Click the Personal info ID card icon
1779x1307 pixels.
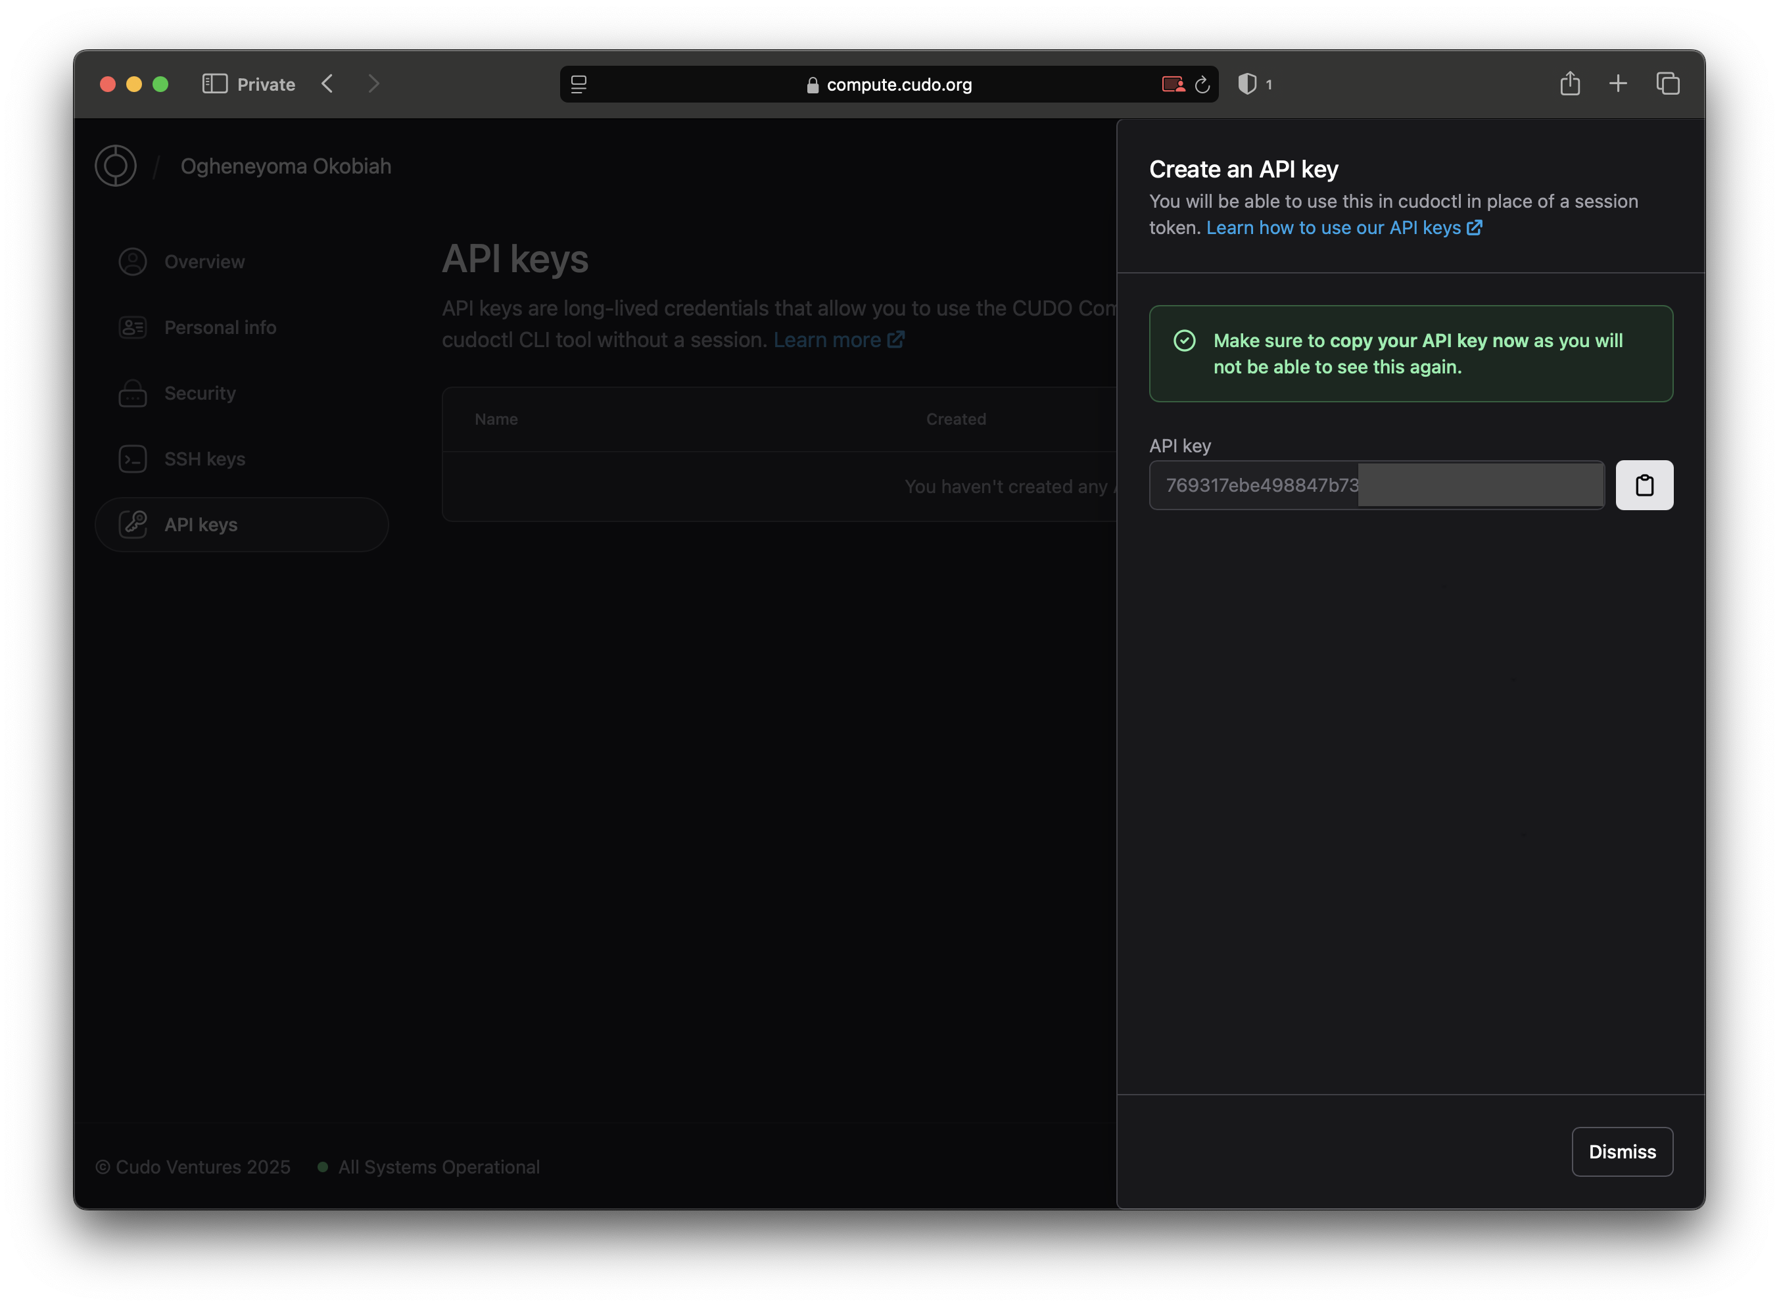pos(133,327)
